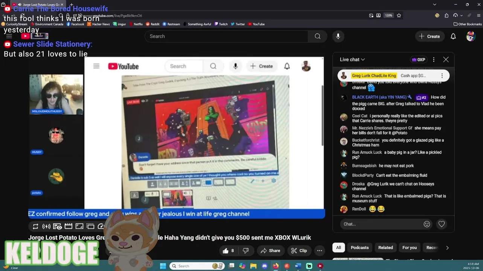
Task: Open a new browser tab
Action: 71,5
